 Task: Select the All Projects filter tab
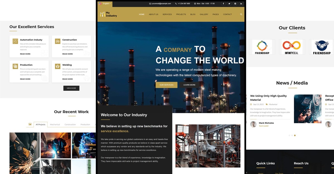[x=41, y=125]
